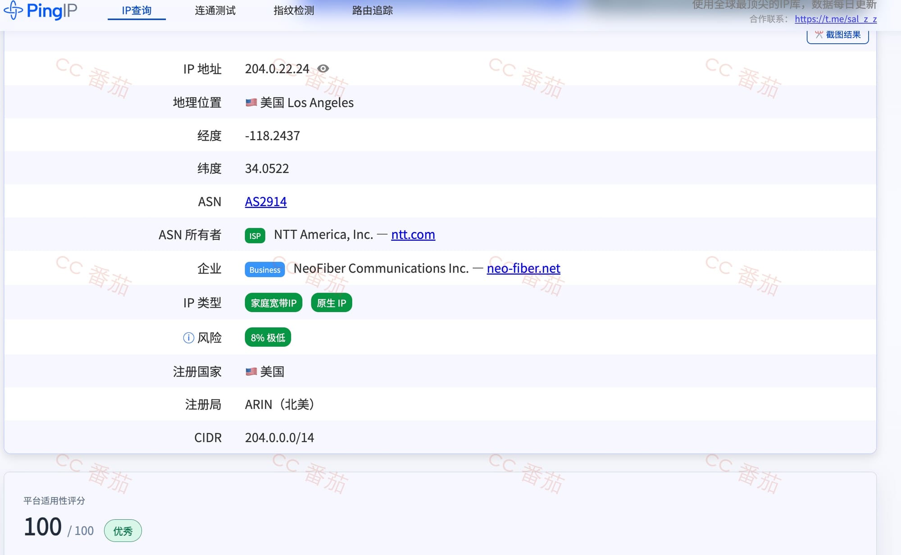Screen dimensions: 901x555
Task: Click the 家庭宽带IP tag
Action: pos(273,303)
